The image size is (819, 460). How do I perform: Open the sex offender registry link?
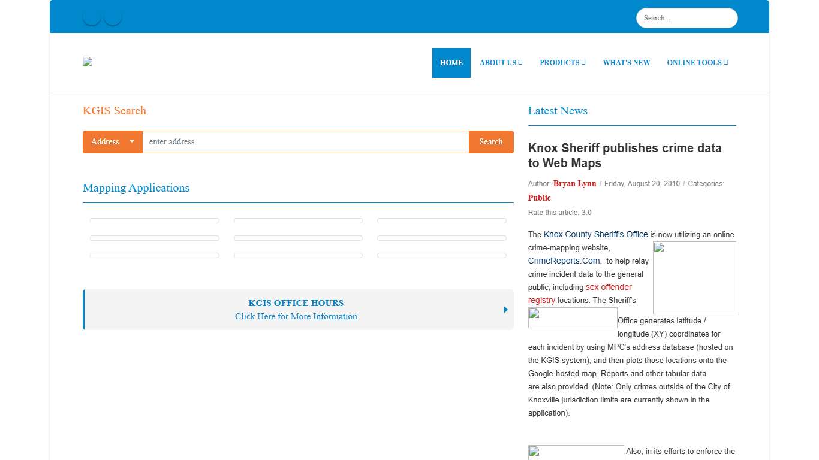(x=609, y=287)
